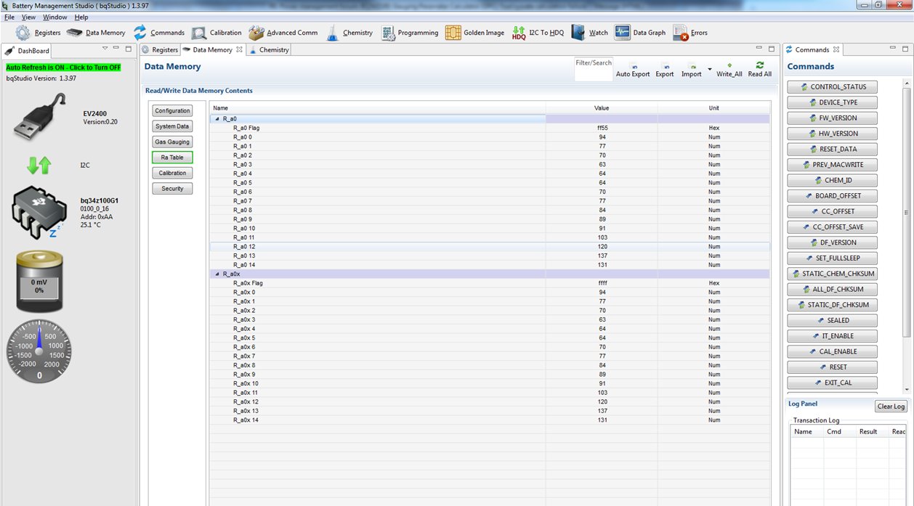Screen dimensions: 914x506
Task: Send the CAL_ENABLE command
Action: point(832,351)
